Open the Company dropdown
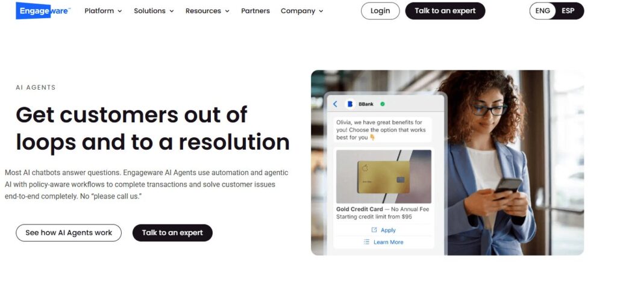Image resolution: width=617 pixels, height=287 pixels. [x=302, y=11]
